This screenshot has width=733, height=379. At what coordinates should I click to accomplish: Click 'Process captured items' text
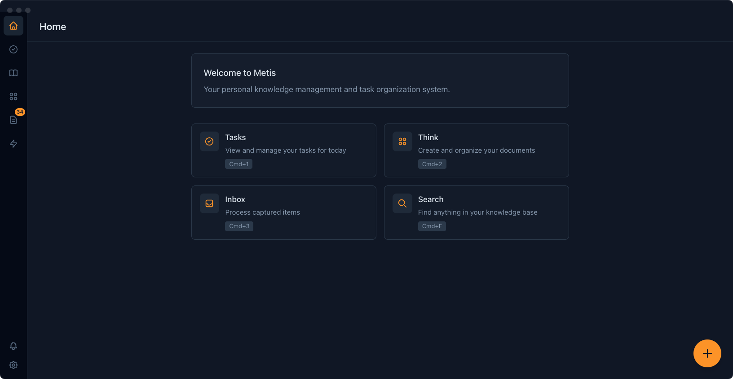[263, 212]
